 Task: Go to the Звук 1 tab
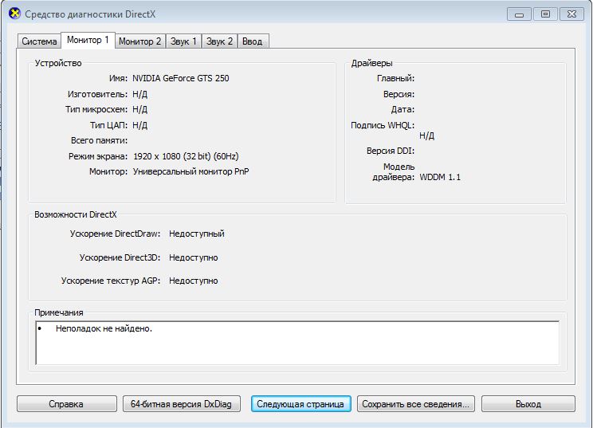183,41
